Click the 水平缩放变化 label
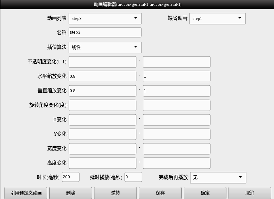 click(x=52, y=76)
